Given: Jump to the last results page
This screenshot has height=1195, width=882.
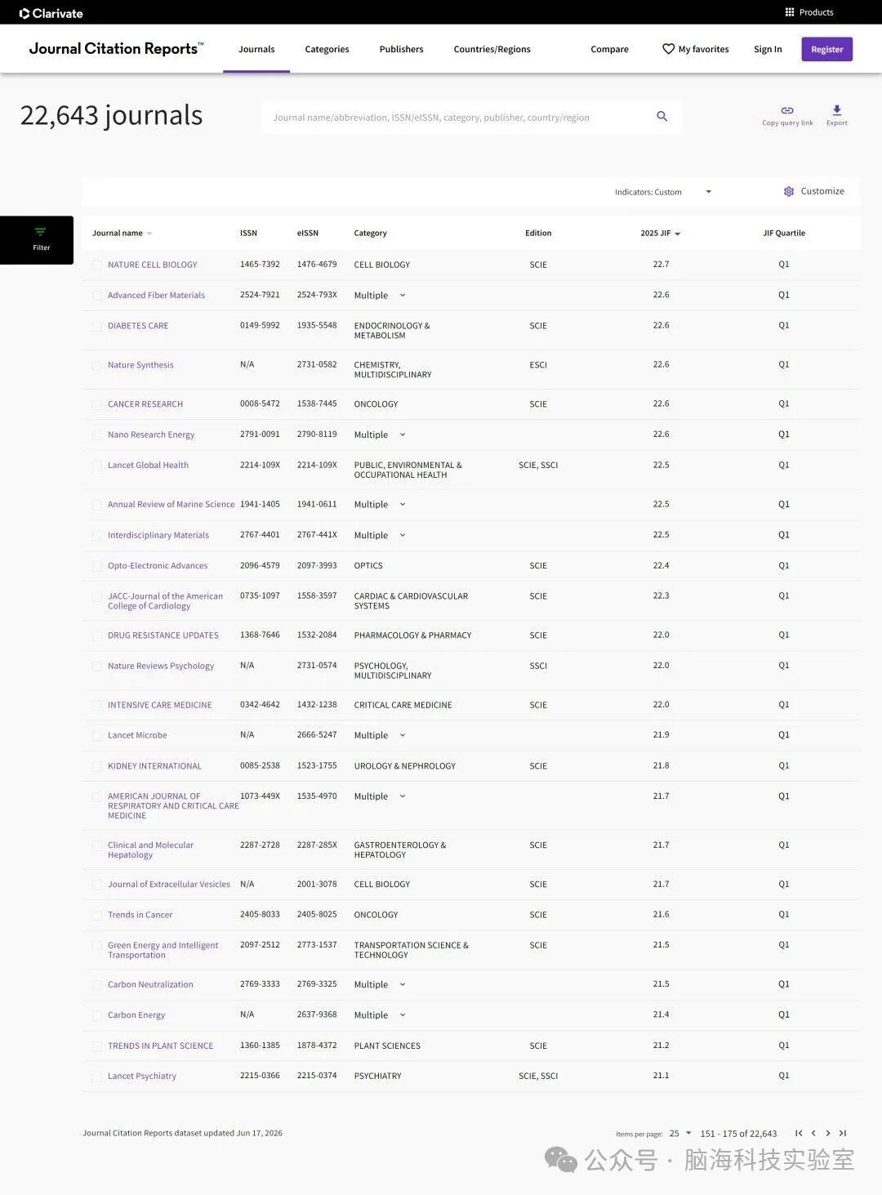Looking at the screenshot, I should (843, 1133).
